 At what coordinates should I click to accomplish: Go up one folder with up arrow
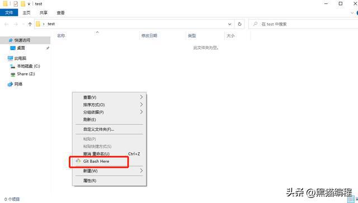tap(30, 24)
